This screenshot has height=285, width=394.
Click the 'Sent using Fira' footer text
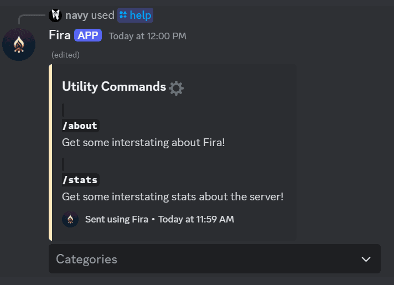(x=116, y=219)
